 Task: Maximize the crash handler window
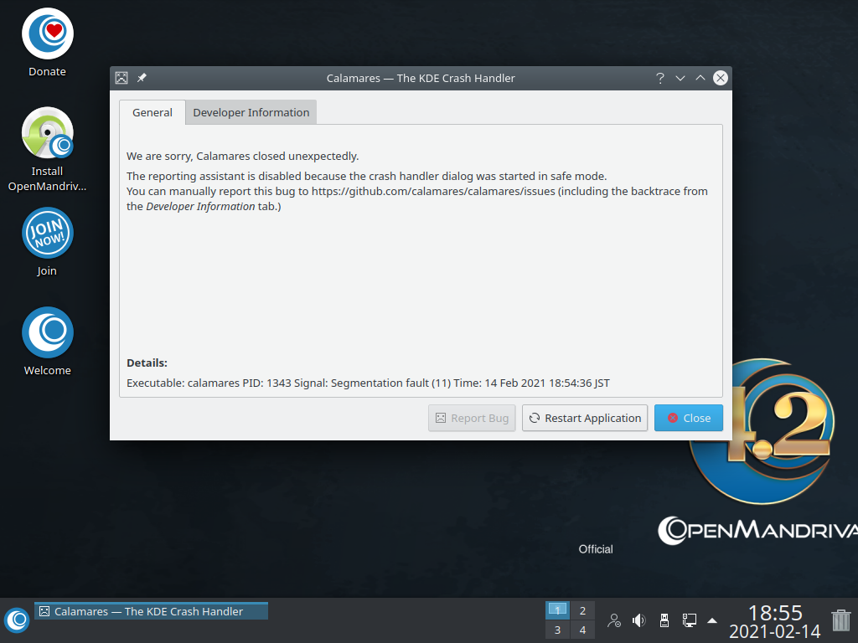(700, 78)
